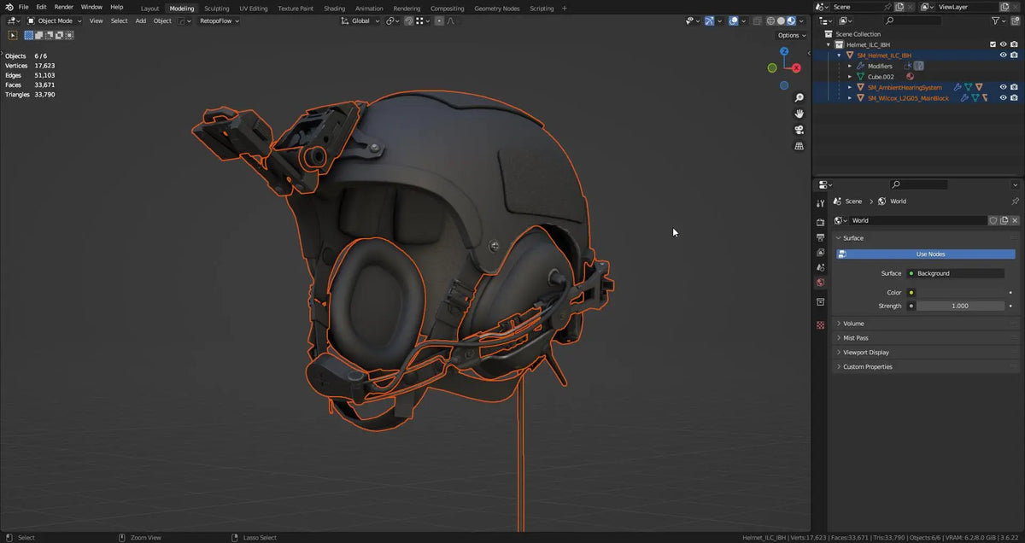Open the File menu
Screen dimensions: 1025x543
(x=24, y=7)
